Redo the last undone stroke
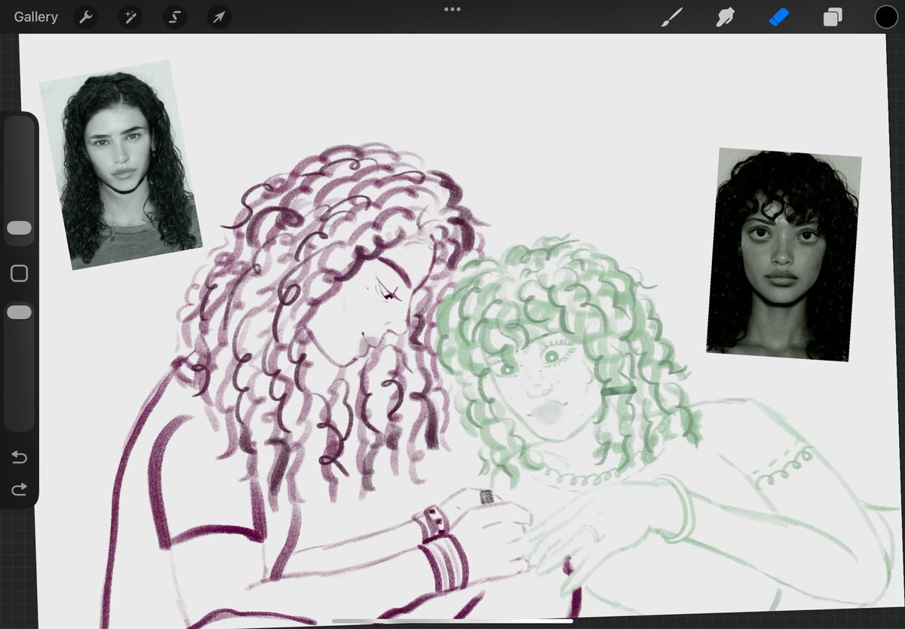 [19, 489]
